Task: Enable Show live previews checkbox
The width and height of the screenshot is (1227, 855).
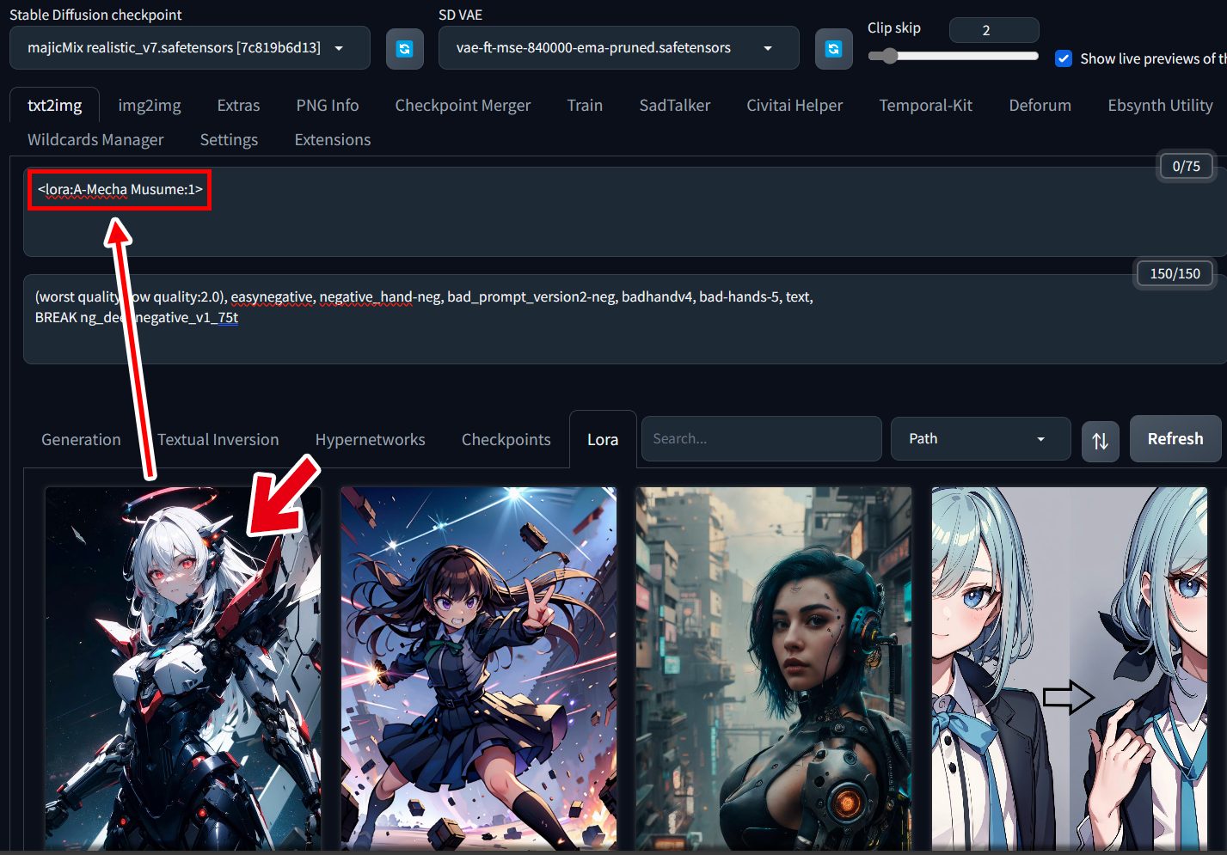Action: pyautogui.click(x=1064, y=58)
